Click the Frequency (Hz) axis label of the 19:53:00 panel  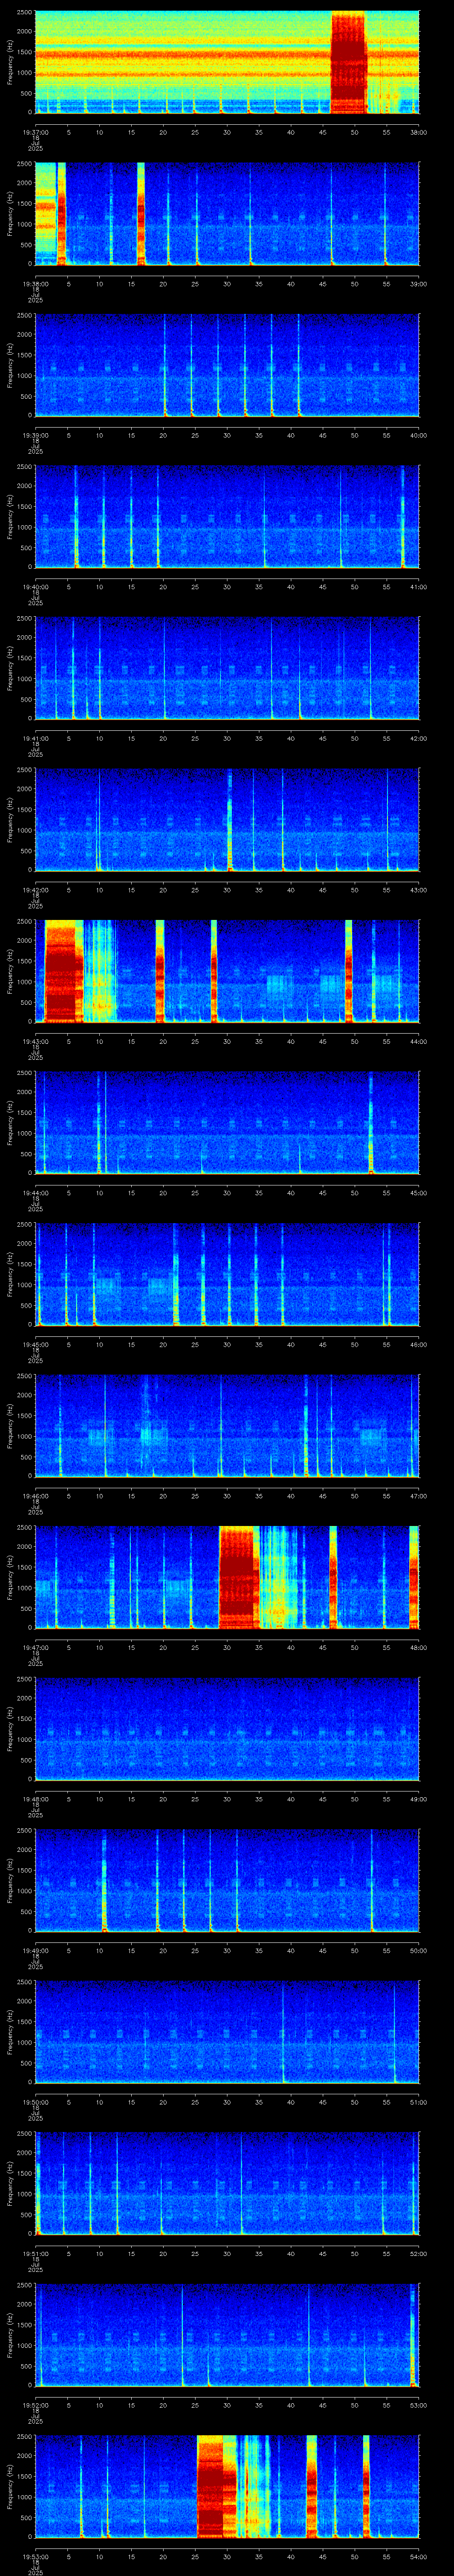click(x=10, y=2487)
